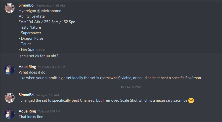Click the October 5, 2021 date divider
The width and height of the screenshot is (222, 122).
[x=130, y=87]
